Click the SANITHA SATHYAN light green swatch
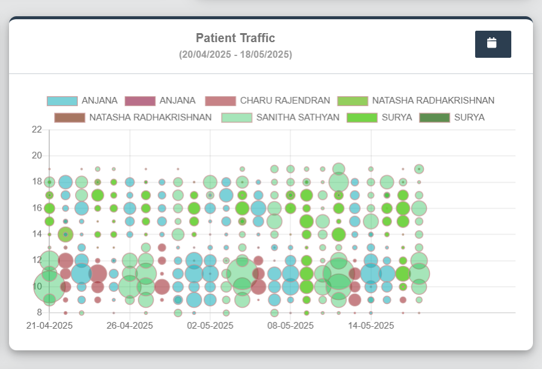Screen dimensions: 542x369 pos(237,117)
